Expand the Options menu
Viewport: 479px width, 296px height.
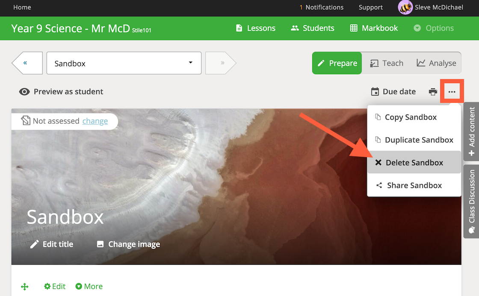click(x=434, y=28)
